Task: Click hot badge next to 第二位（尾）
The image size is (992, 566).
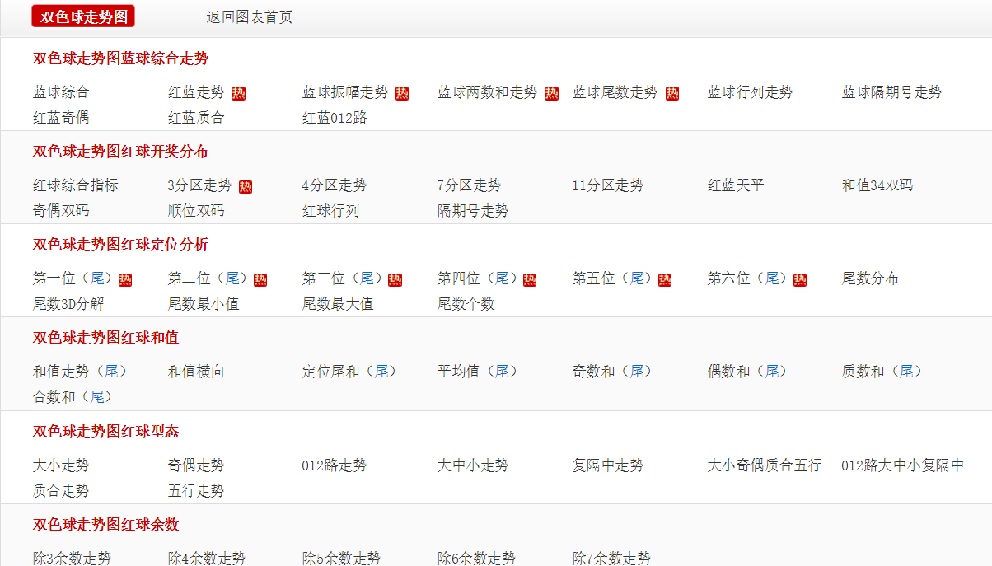Action: 260,279
